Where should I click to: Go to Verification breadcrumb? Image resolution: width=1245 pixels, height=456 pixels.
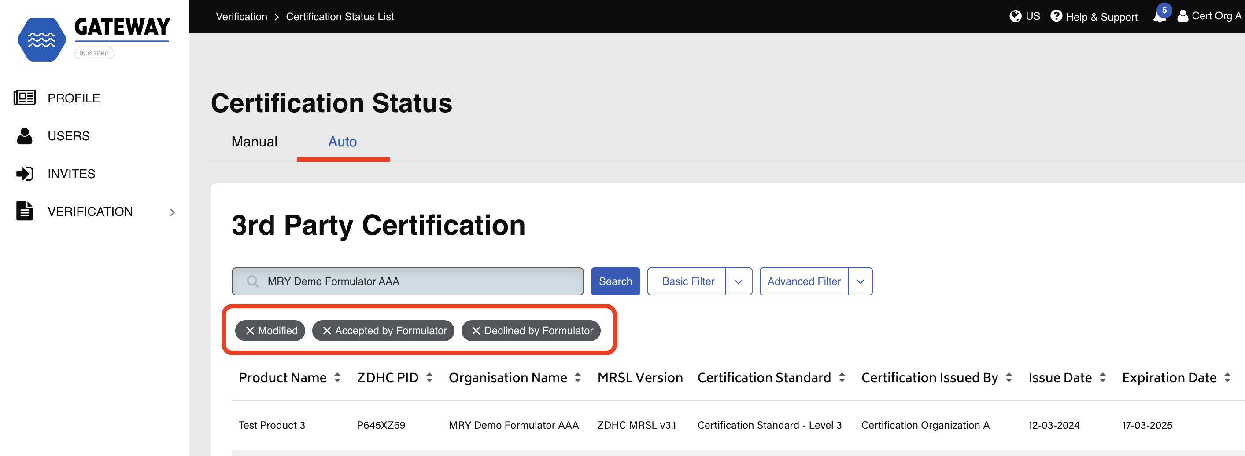pos(242,16)
